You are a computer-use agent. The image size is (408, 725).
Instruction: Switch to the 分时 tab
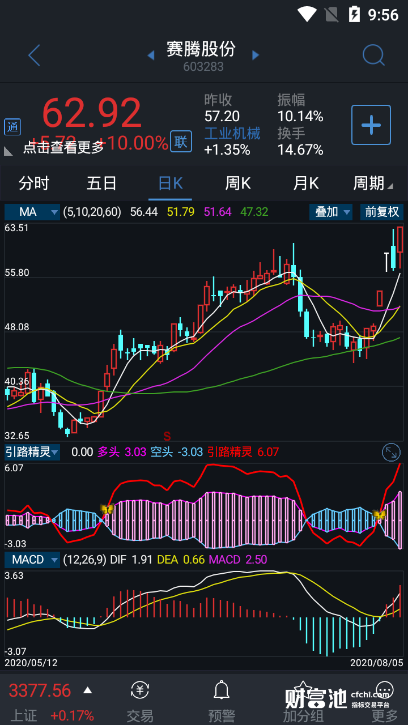tap(34, 184)
